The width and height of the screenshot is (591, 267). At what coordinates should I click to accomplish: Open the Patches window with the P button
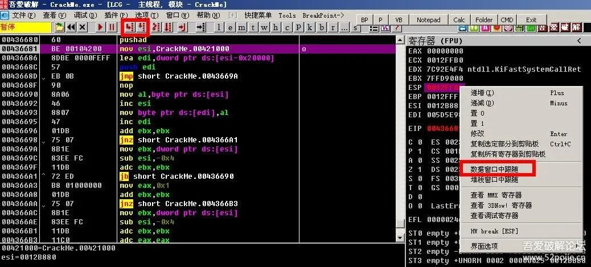[x=298, y=27]
